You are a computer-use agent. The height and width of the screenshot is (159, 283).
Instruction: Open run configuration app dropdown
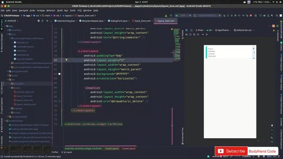pyautogui.click(x=183, y=15)
